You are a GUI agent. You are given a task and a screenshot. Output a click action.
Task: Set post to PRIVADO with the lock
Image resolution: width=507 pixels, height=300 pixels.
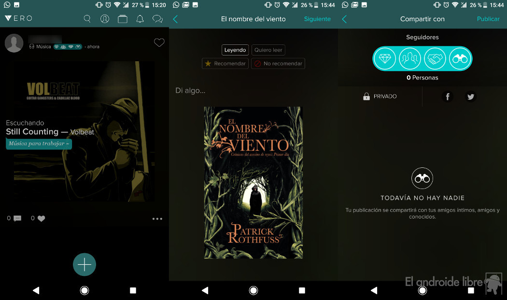pyautogui.click(x=380, y=96)
